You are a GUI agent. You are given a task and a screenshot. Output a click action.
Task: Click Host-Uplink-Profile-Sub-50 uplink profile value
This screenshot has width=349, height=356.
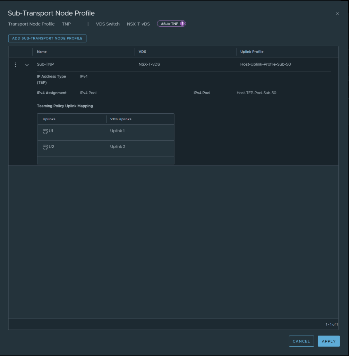[265, 64]
